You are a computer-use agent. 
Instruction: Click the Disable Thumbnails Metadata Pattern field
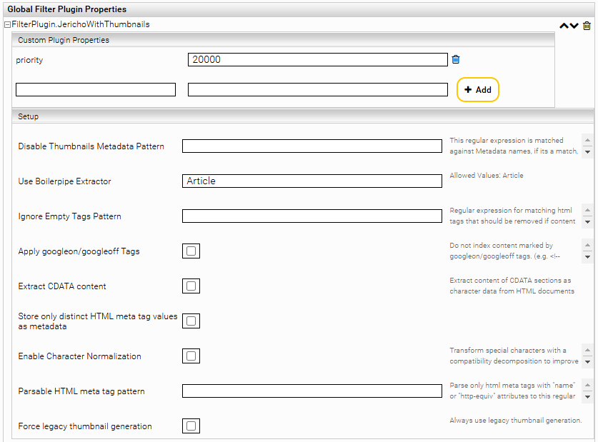[x=312, y=146]
